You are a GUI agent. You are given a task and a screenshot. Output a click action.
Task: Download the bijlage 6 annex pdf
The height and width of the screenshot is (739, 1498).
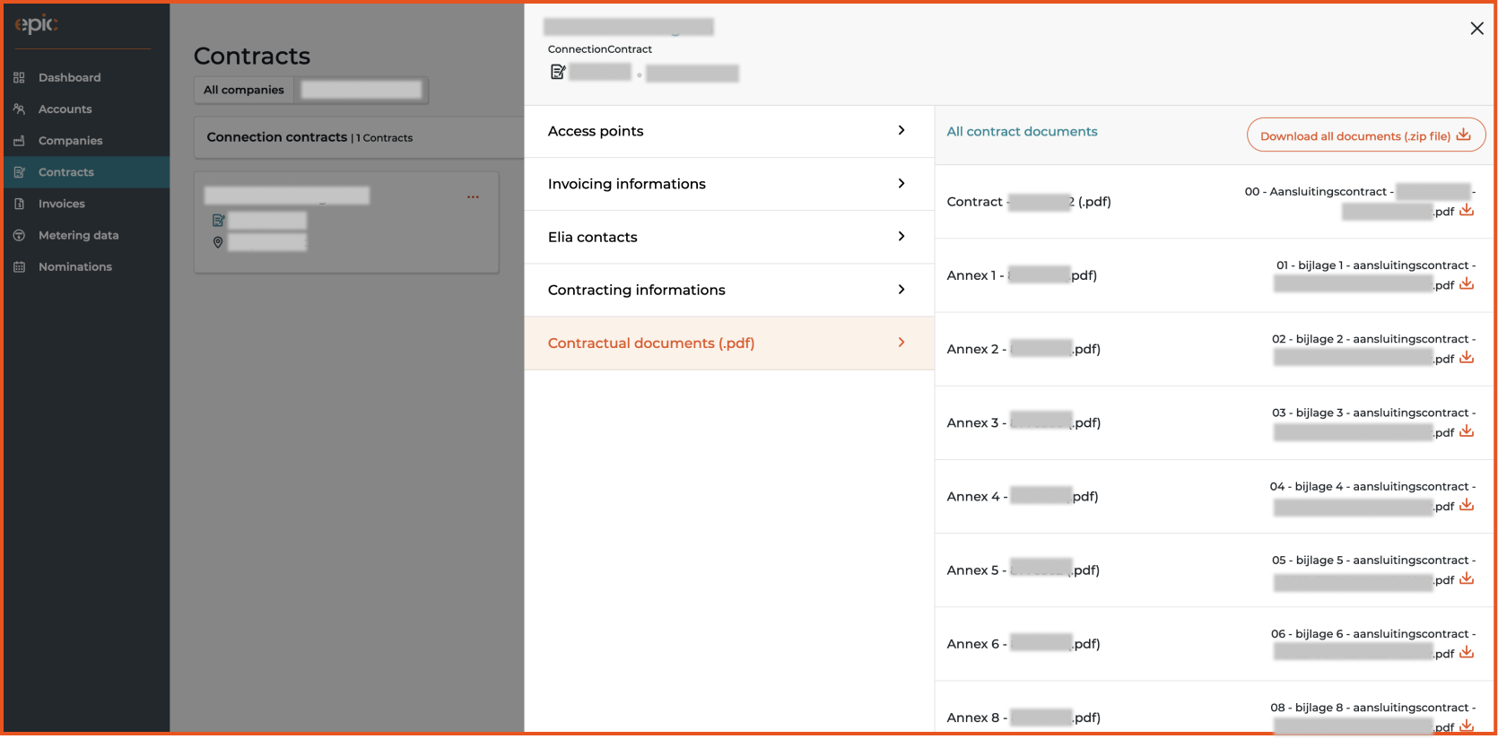(1467, 653)
